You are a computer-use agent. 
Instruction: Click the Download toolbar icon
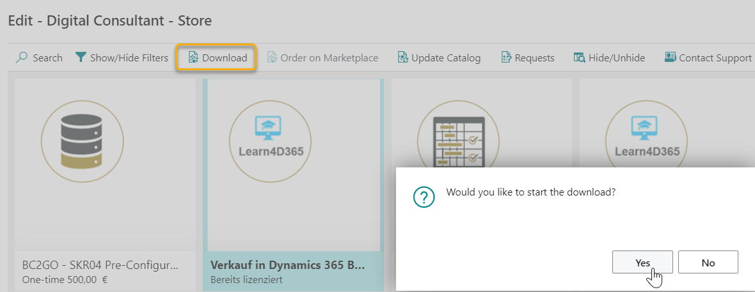tap(193, 58)
